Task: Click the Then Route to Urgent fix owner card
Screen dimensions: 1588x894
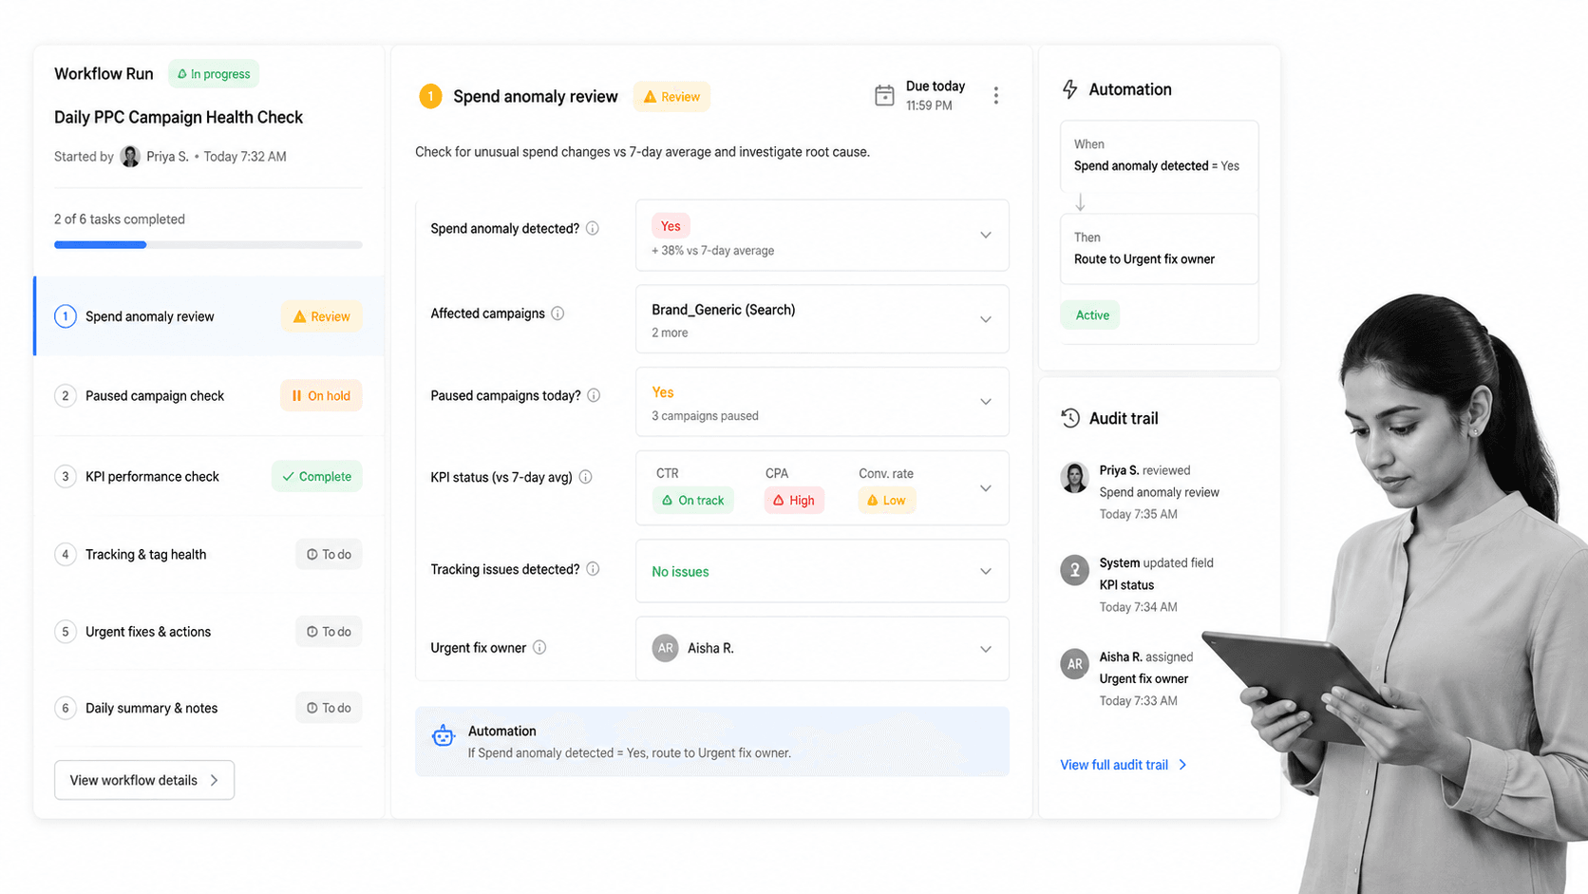Action: point(1159,249)
